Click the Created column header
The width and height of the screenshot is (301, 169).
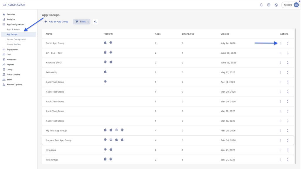tap(225, 34)
